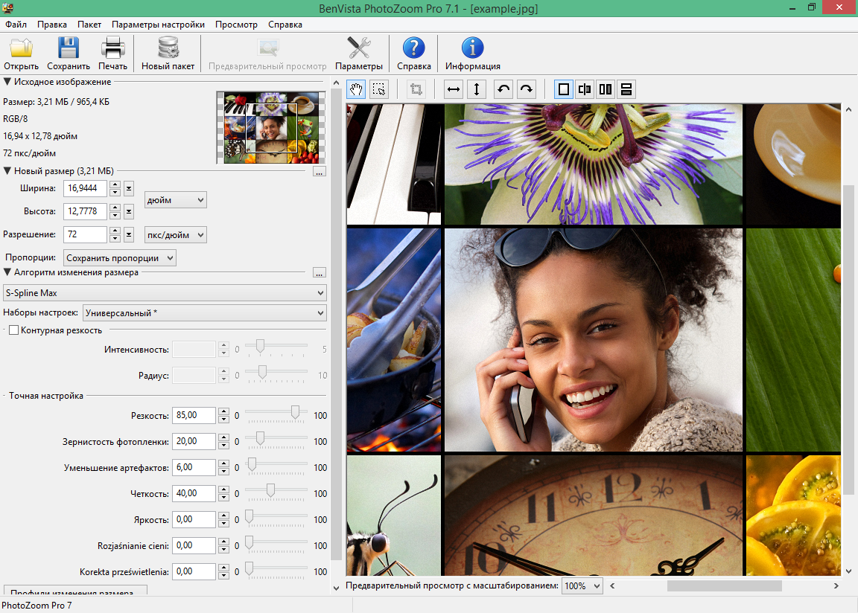Enable the Контурная резкость checkbox
858x613 pixels.
(13, 330)
